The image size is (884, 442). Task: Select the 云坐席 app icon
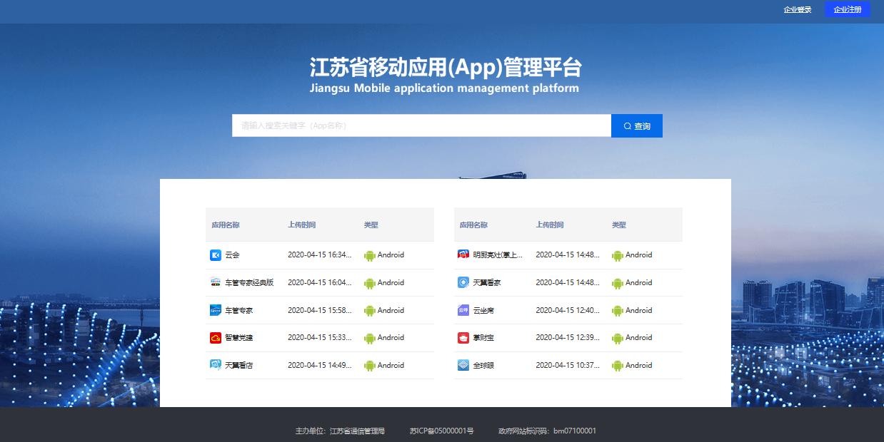[x=462, y=310]
